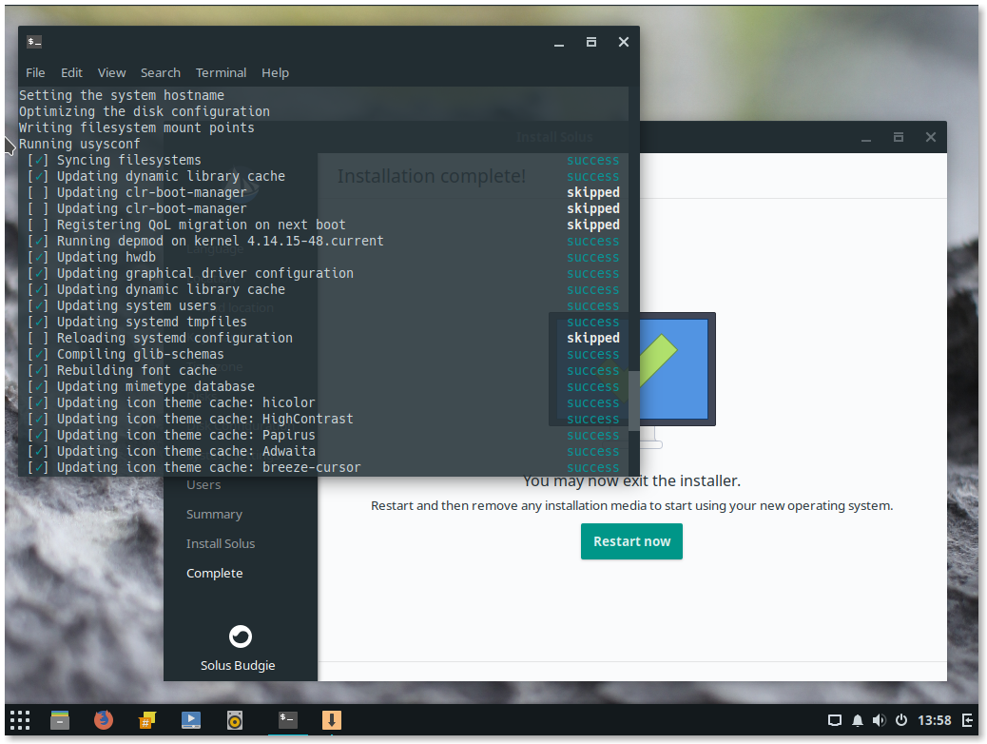This screenshot has width=987, height=744.
Task: Click the 'Updating systemd tmpfiles' line
Action: (x=152, y=322)
